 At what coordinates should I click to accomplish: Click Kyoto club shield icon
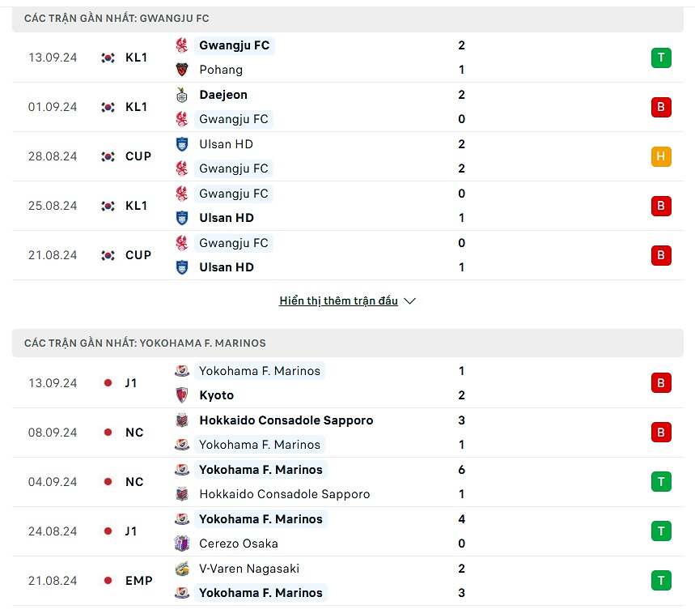[182, 395]
